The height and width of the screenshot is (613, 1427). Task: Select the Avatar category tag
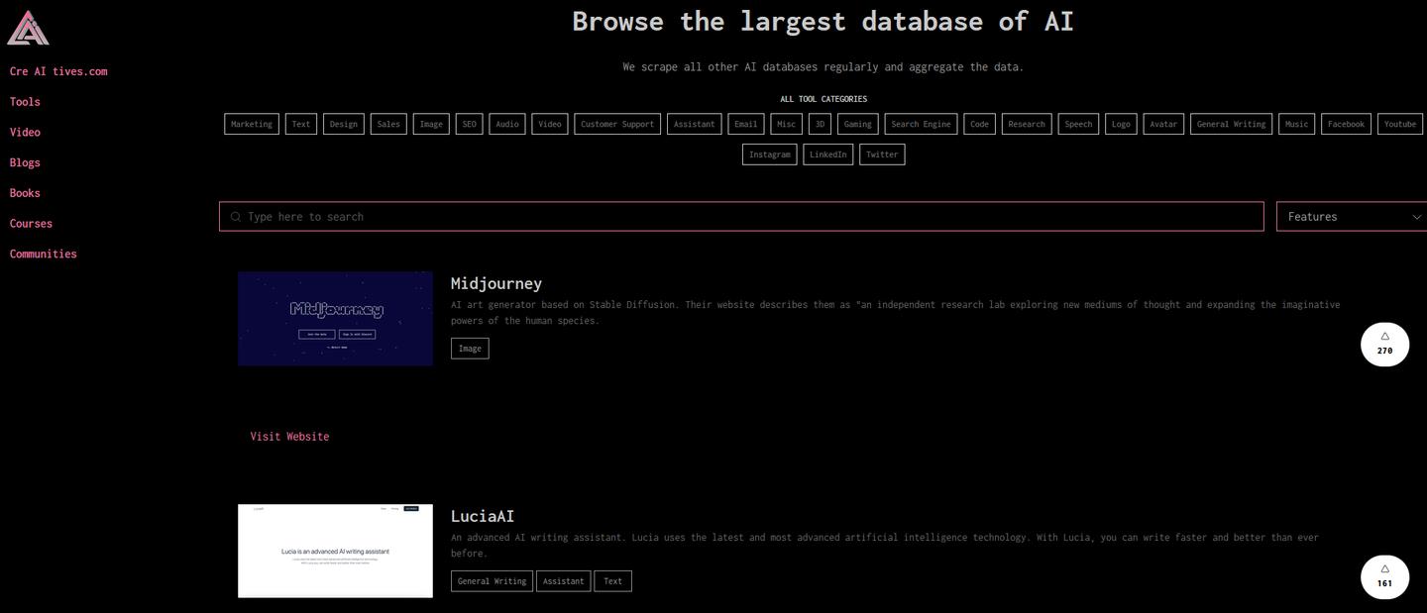point(1163,124)
